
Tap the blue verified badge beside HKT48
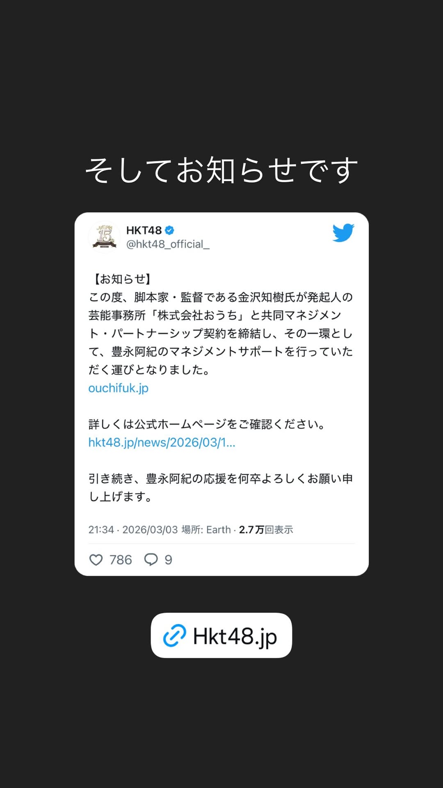[169, 230]
